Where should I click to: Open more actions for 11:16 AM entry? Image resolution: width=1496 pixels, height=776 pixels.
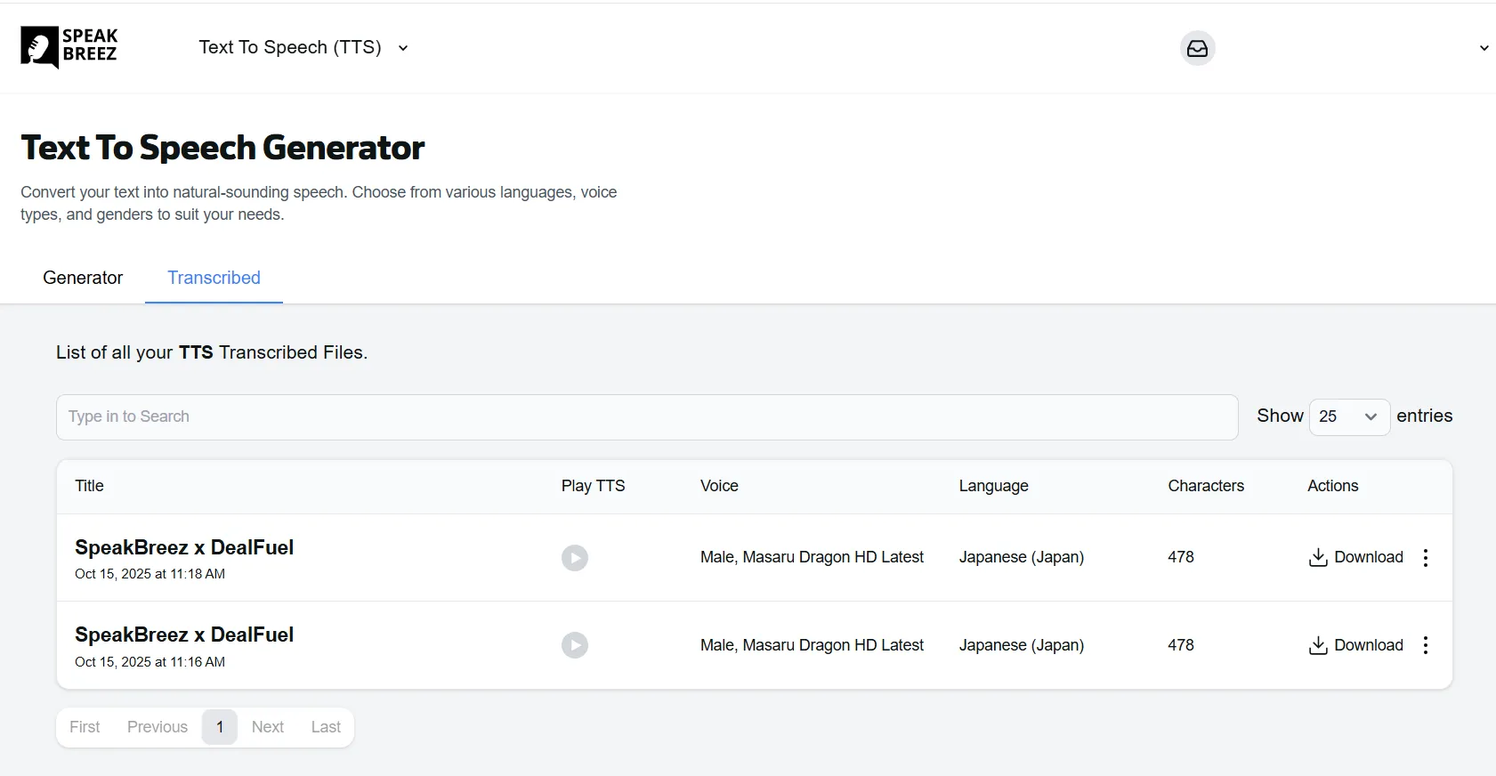pos(1425,645)
